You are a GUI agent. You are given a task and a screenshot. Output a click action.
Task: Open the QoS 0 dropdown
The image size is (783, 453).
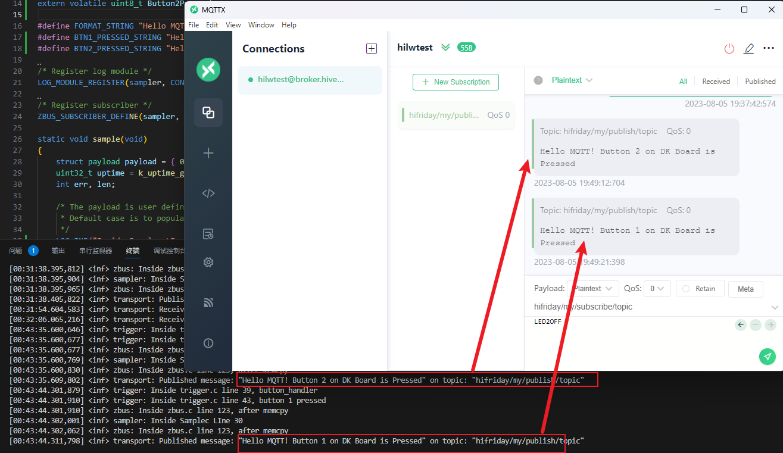(659, 289)
